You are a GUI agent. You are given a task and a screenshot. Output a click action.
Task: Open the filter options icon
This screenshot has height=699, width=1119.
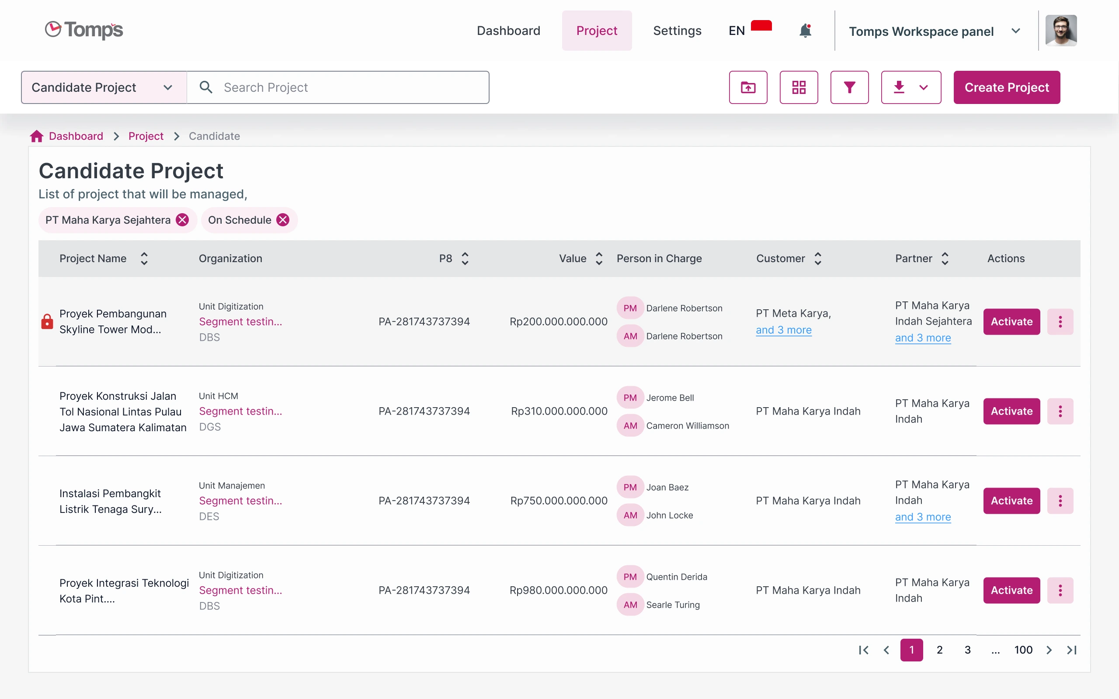pyautogui.click(x=849, y=87)
